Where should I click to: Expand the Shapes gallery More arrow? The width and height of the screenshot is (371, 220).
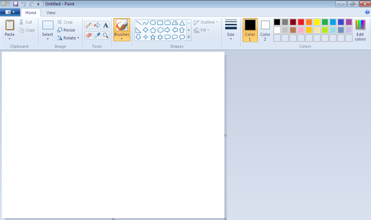coord(189,37)
